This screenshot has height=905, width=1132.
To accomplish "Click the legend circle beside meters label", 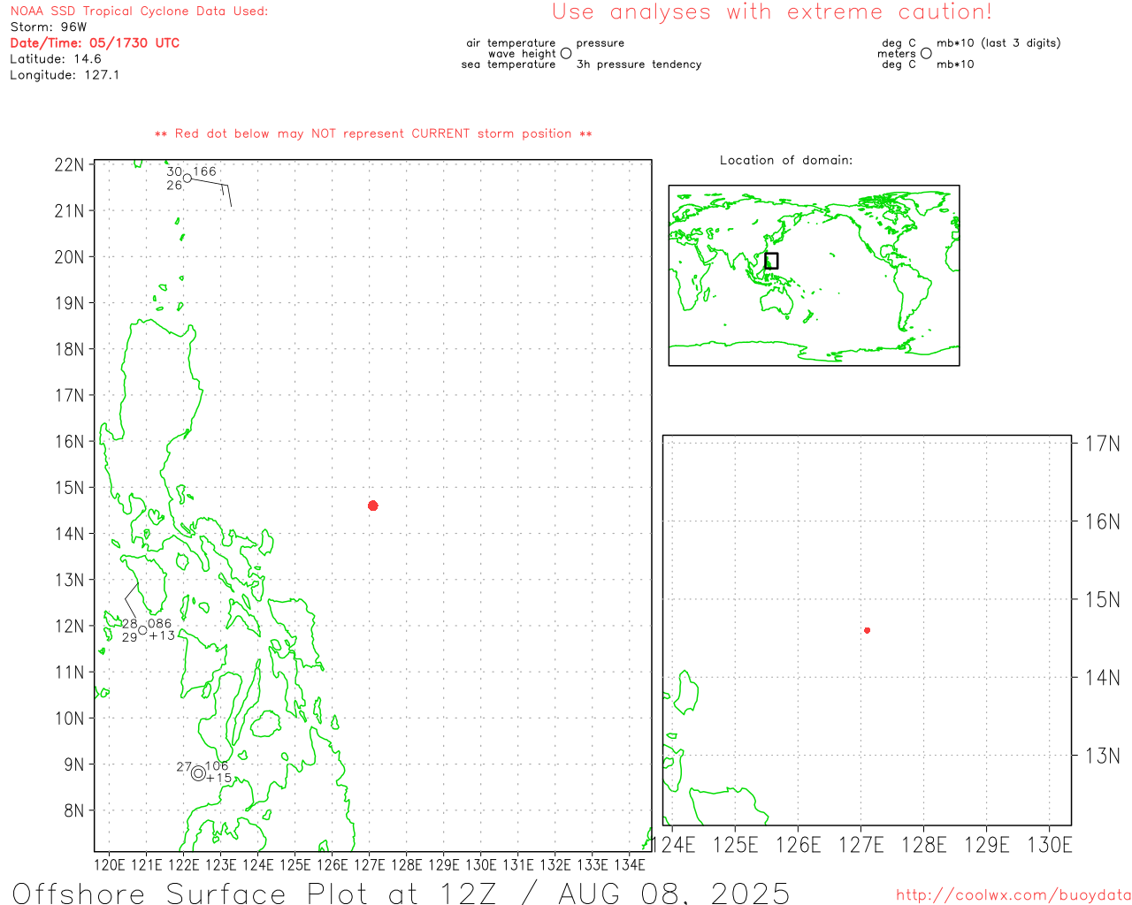I will pyautogui.click(x=926, y=54).
